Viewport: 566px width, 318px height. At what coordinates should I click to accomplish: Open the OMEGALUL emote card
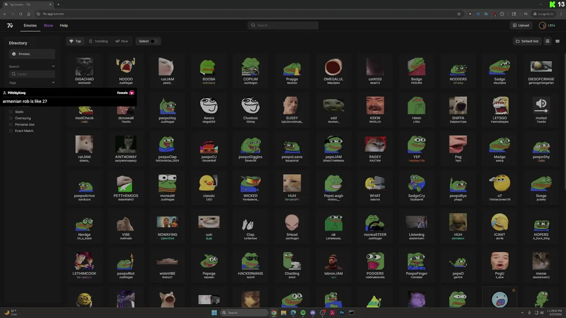coord(333,70)
